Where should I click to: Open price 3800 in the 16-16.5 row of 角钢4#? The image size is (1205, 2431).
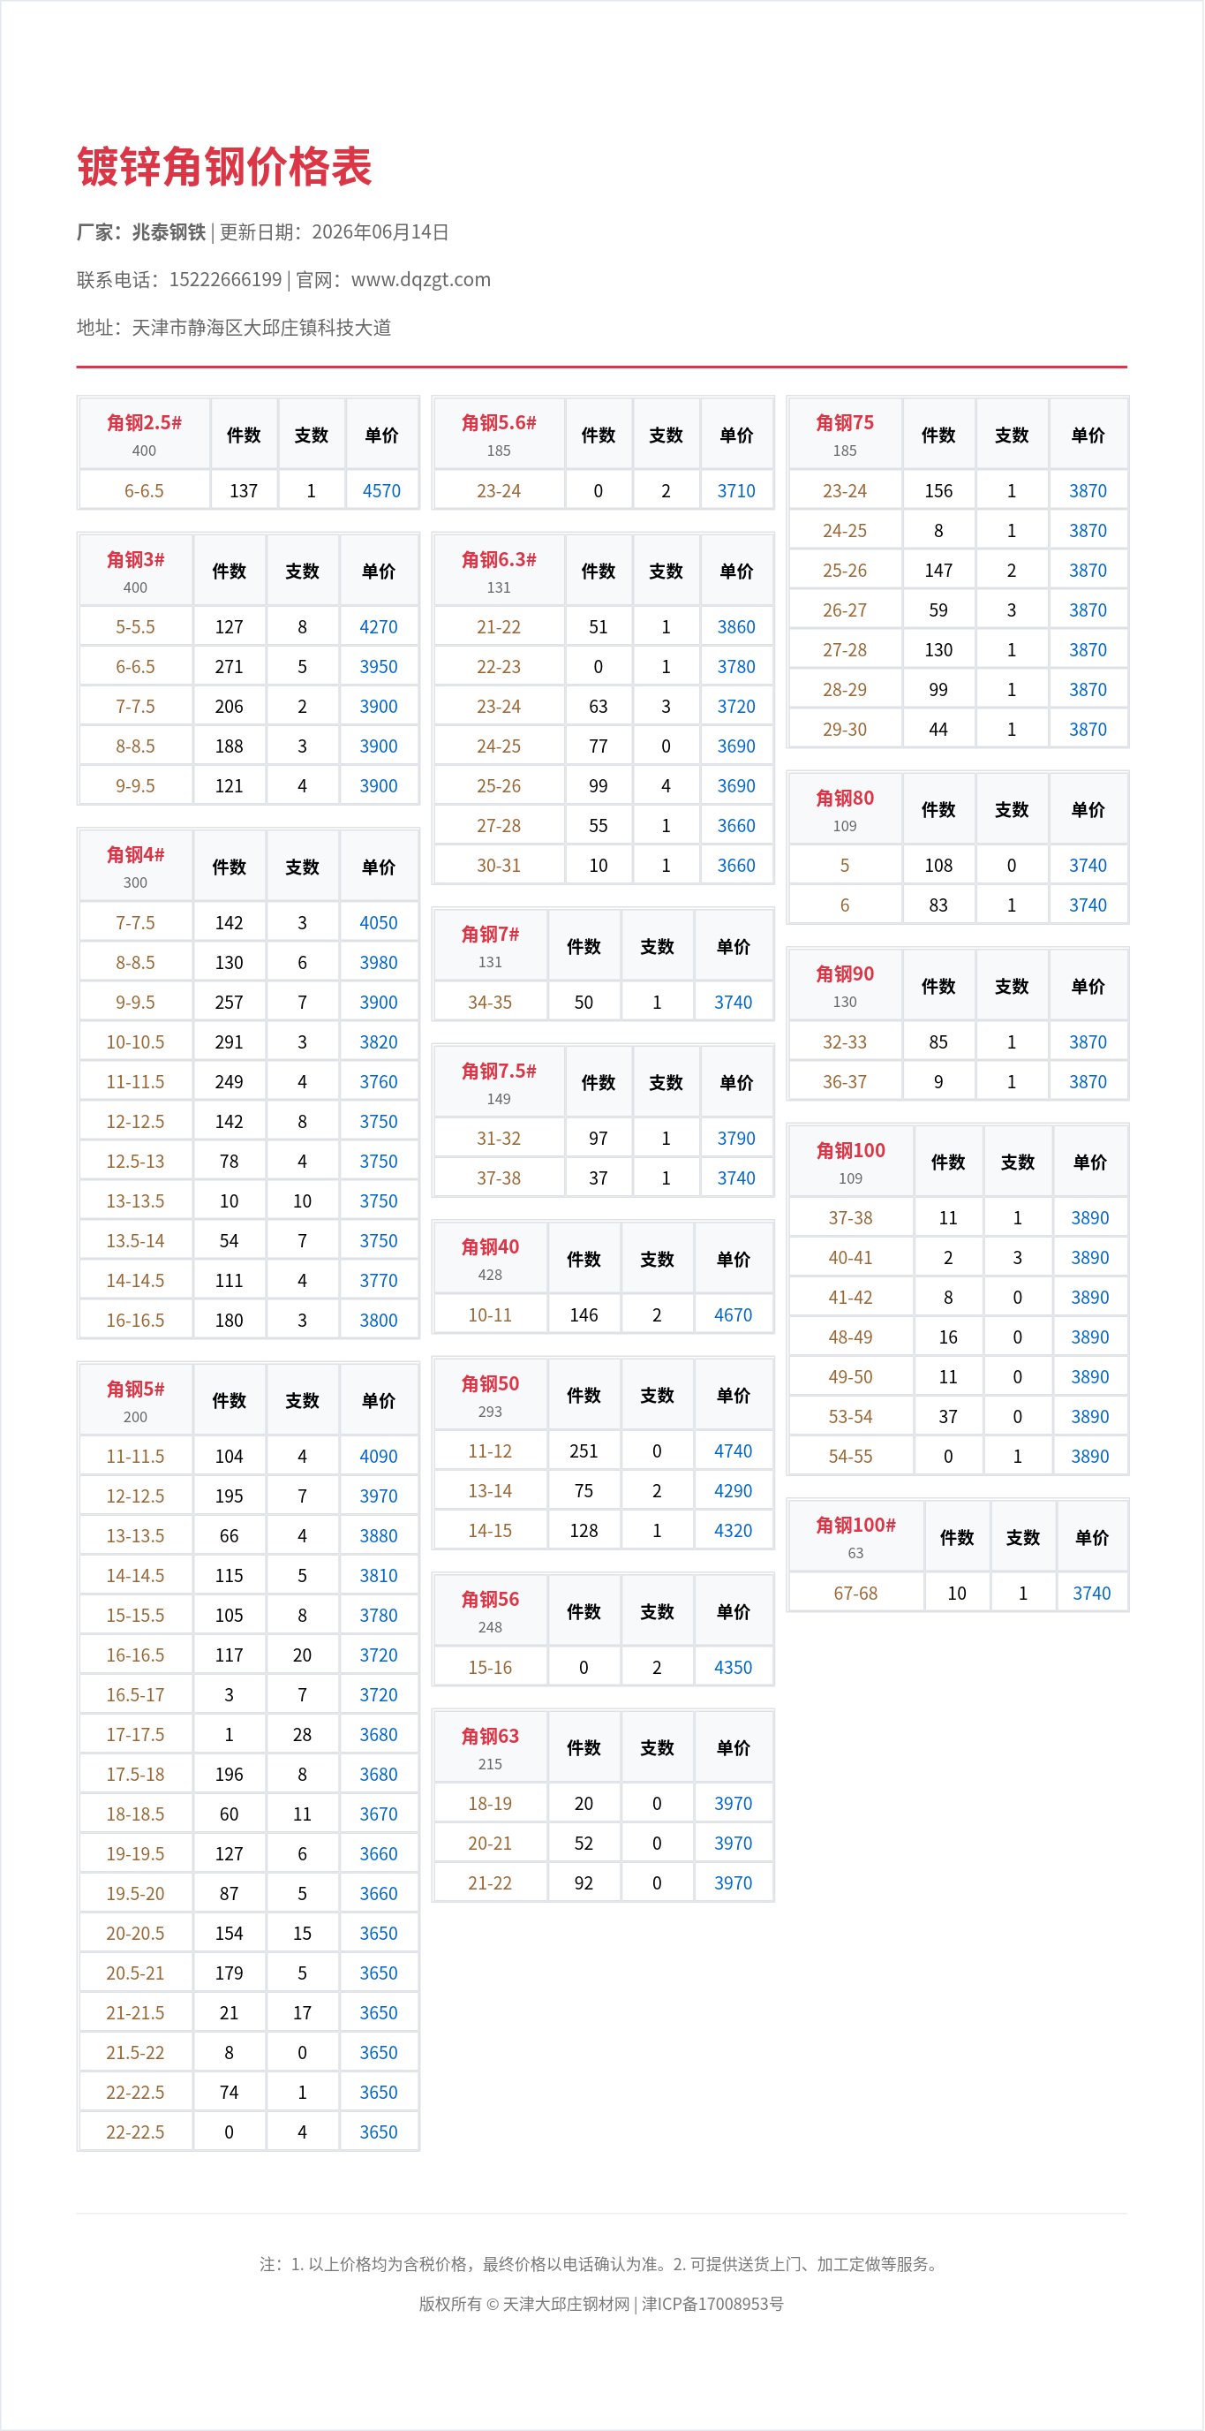click(379, 1321)
